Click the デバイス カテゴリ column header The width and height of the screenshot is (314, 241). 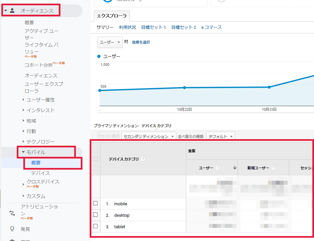(124, 159)
